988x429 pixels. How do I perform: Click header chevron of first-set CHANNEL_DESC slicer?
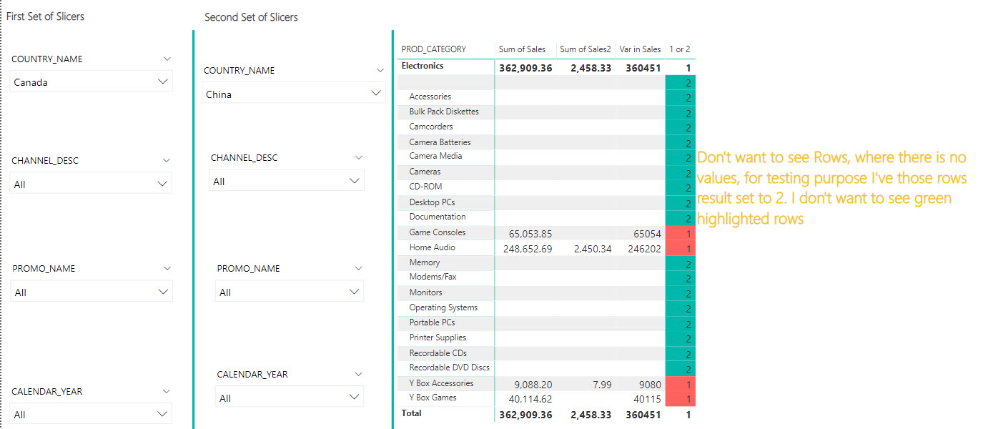click(167, 160)
